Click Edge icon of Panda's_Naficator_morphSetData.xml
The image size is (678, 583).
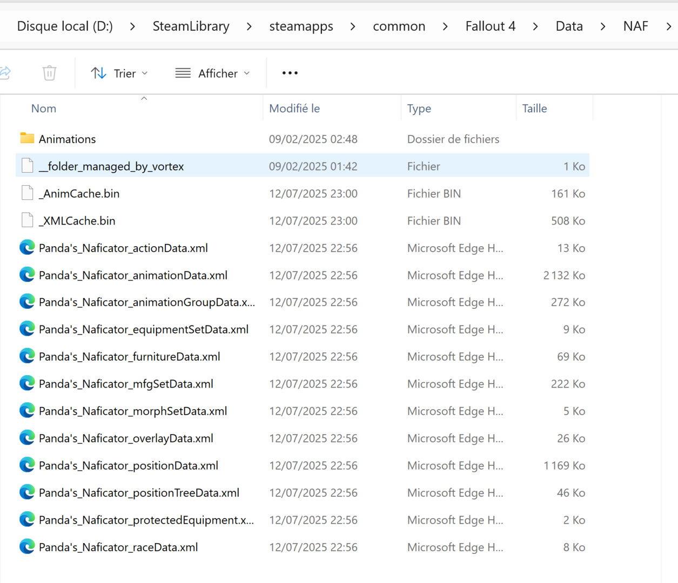coord(27,410)
